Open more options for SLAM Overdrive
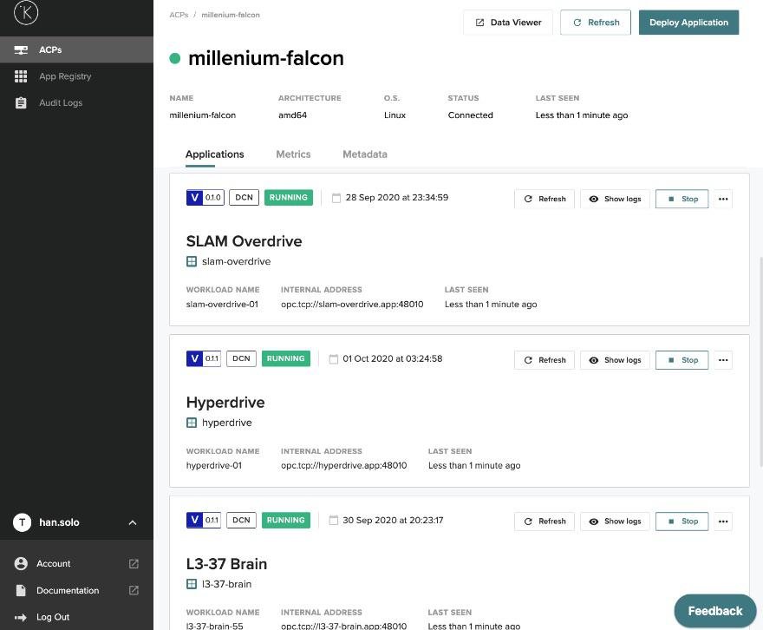Image resolution: width=763 pixels, height=630 pixels. coord(723,199)
